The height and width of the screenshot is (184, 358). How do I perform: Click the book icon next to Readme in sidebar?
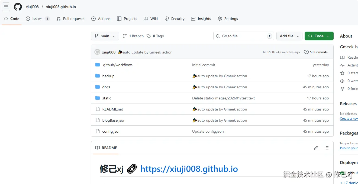342,57
